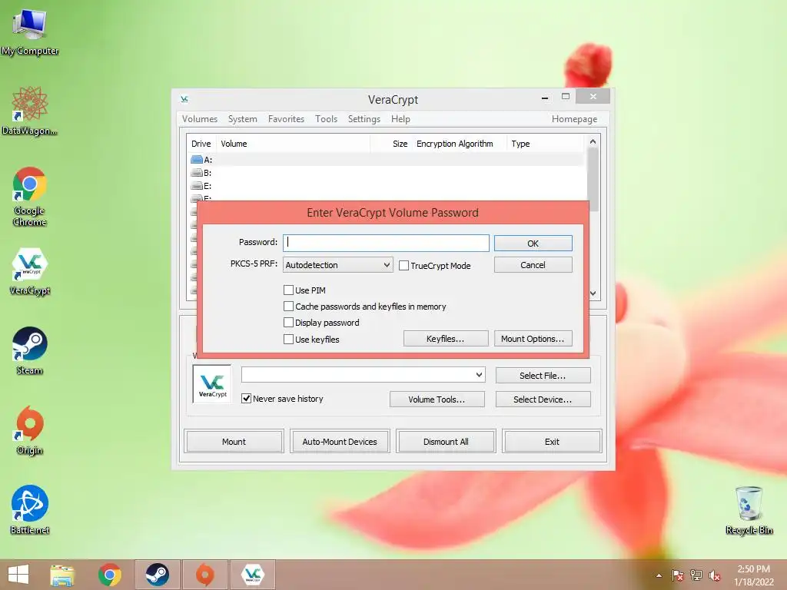This screenshot has width=787, height=590.
Task: Click Auto-Mount Devices
Action: point(340,442)
